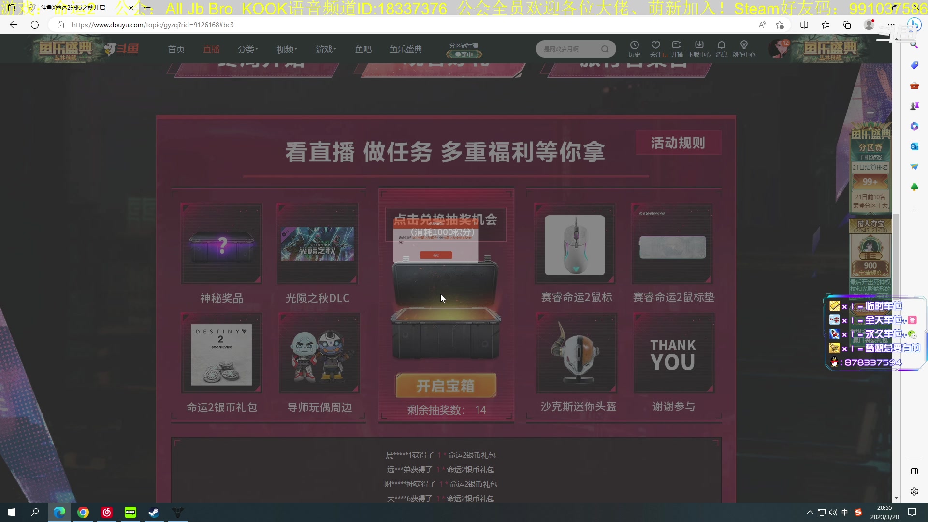
Task: Open the browser Collections panel
Action: pyautogui.click(x=847, y=25)
